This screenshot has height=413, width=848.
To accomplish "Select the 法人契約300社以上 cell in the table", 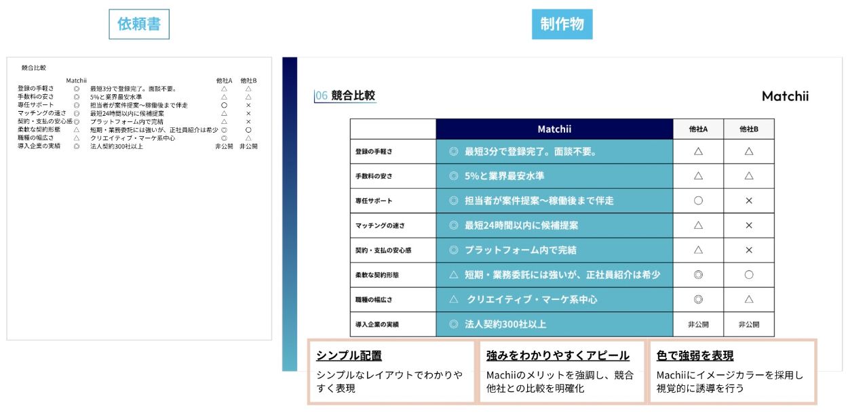I will tap(505, 324).
